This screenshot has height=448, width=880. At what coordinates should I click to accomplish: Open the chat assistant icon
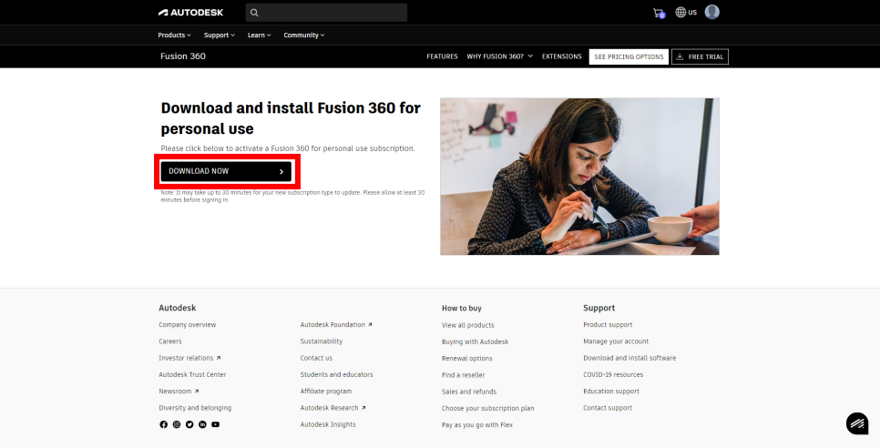pyautogui.click(x=856, y=423)
